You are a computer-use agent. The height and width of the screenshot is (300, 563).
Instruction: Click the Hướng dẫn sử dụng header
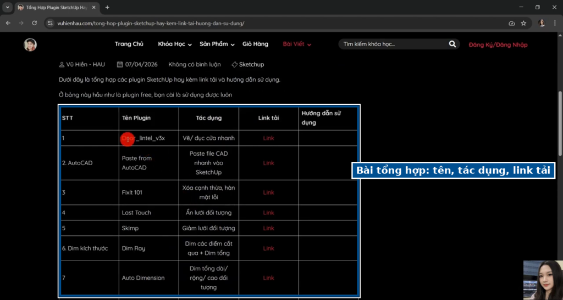pos(321,118)
